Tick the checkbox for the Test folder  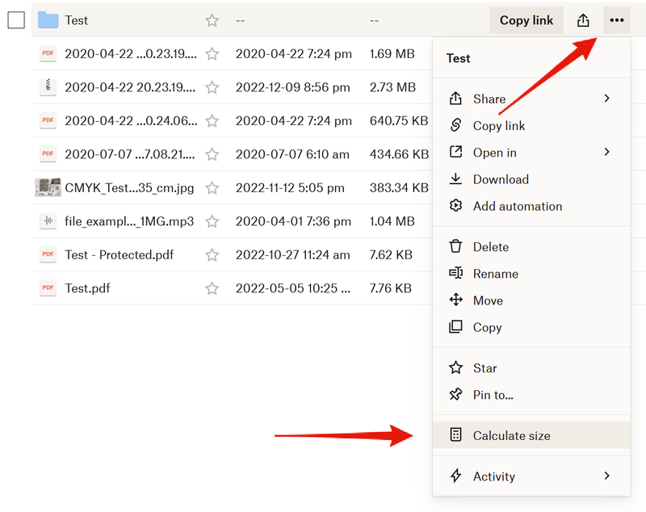click(x=16, y=20)
